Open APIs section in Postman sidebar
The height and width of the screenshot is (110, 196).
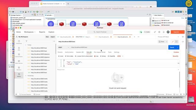[19, 49]
